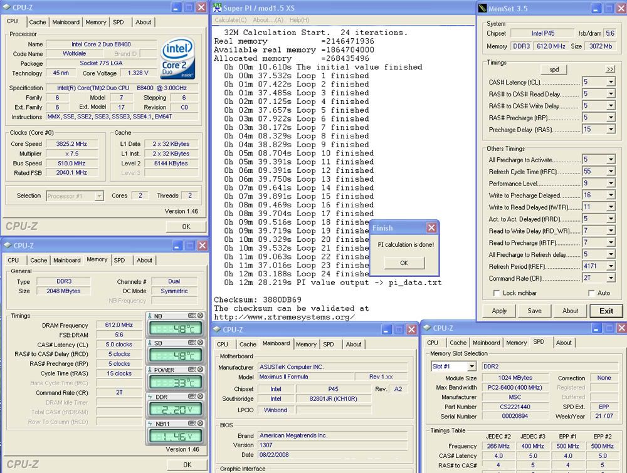Click the lightning bolt icon on the NB11 widget
The height and width of the screenshot is (473, 627).
tap(150, 424)
